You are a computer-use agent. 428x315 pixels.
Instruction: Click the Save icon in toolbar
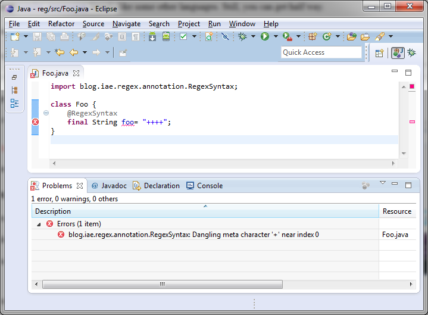pyautogui.click(x=37, y=36)
